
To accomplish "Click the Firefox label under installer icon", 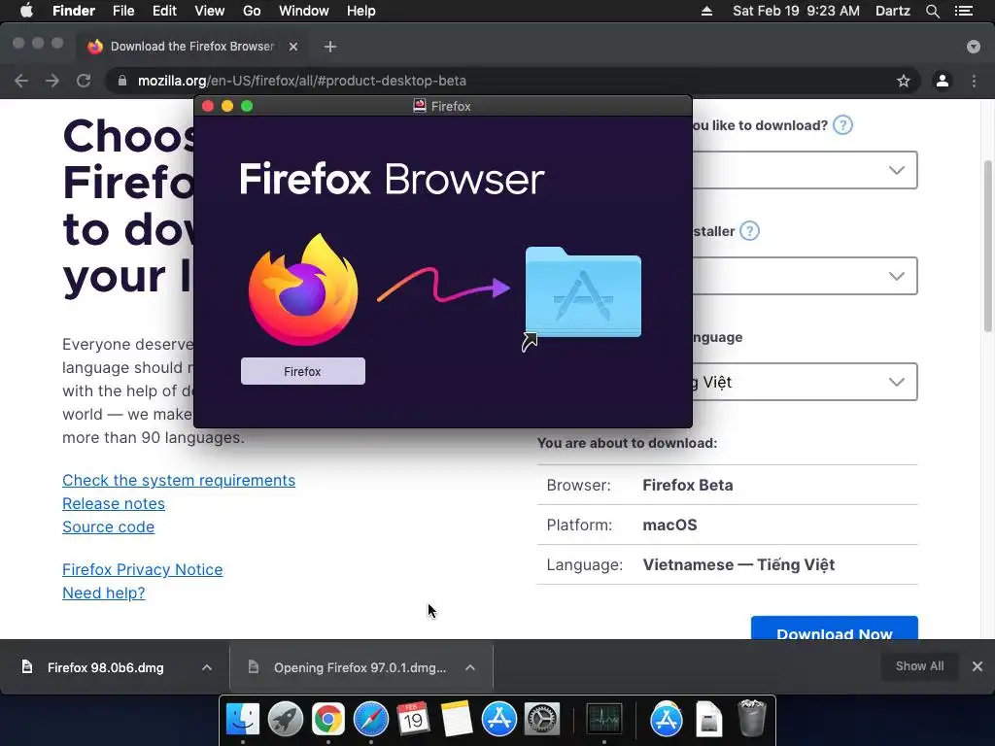I will (x=303, y=371).
